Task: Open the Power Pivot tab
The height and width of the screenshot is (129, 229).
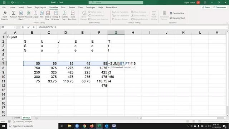Action: pos(111,7)
